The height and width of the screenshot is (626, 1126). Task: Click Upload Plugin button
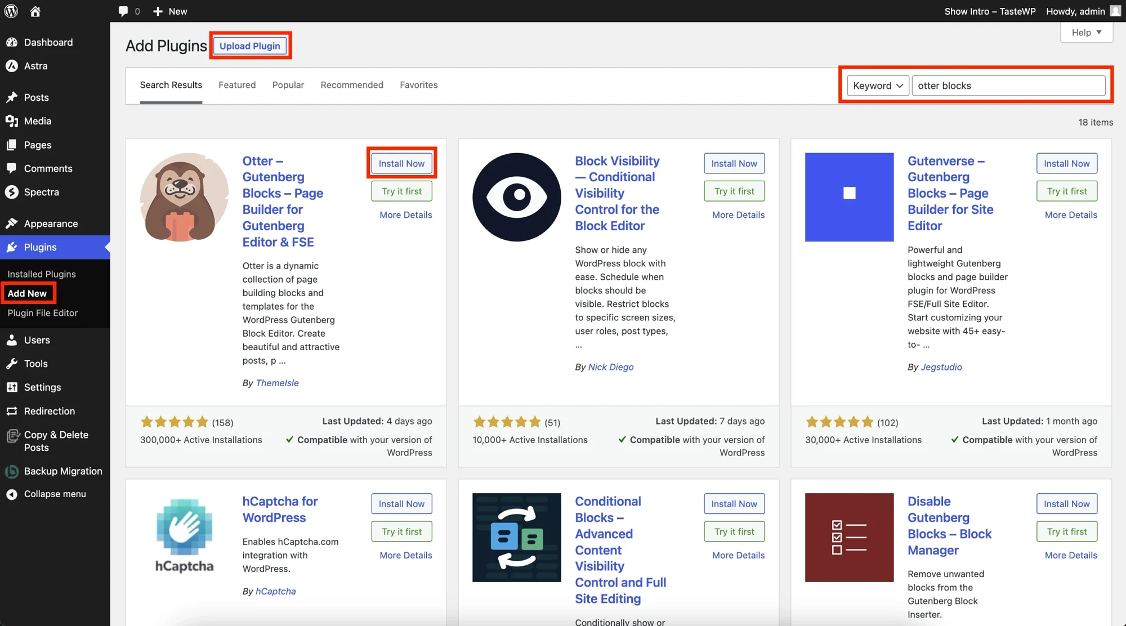pos(250,44)
